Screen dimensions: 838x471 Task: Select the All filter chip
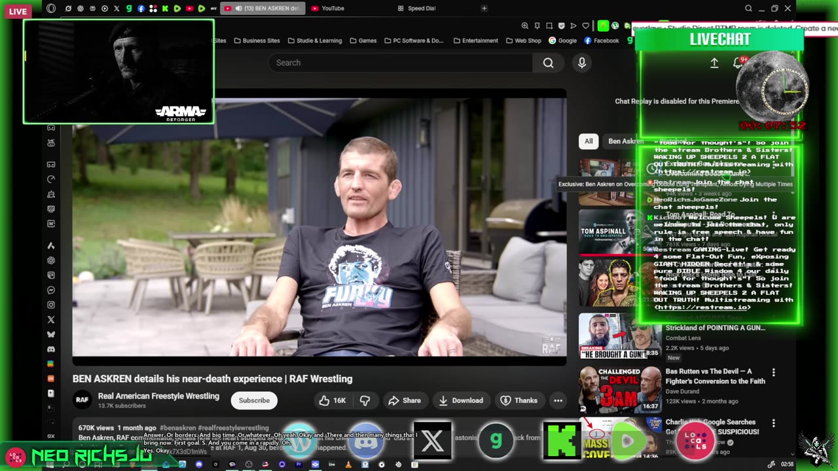point(589,141)
